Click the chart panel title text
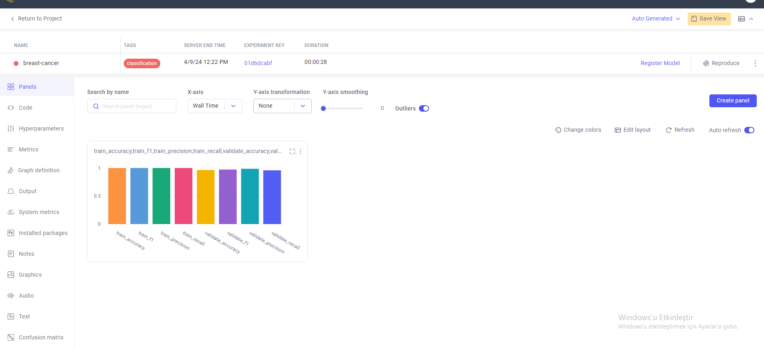 188,151
